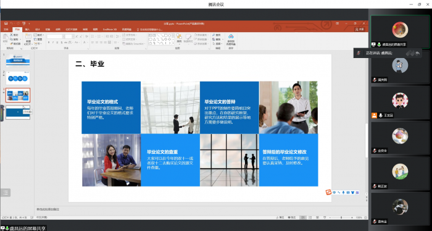Open the font size dropdown
This screenshot has height=231, width=432.
tap(73, 36)
